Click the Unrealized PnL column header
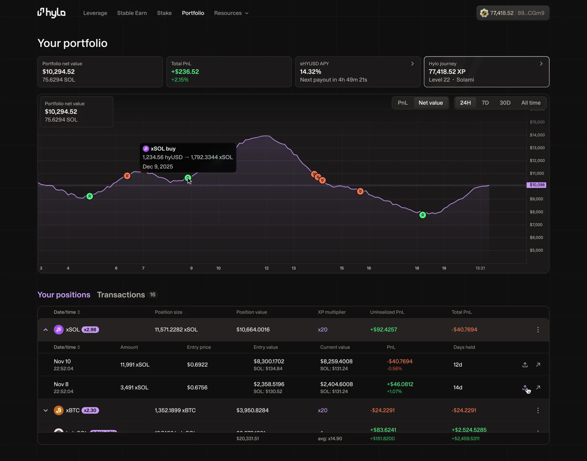The height and width of the screenshot is (461, 587). tap(387, 312)
